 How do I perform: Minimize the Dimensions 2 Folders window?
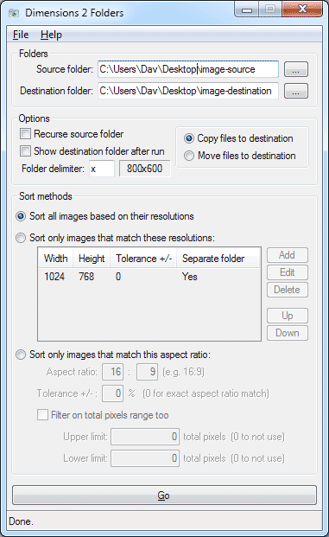[x=247, y=10]
